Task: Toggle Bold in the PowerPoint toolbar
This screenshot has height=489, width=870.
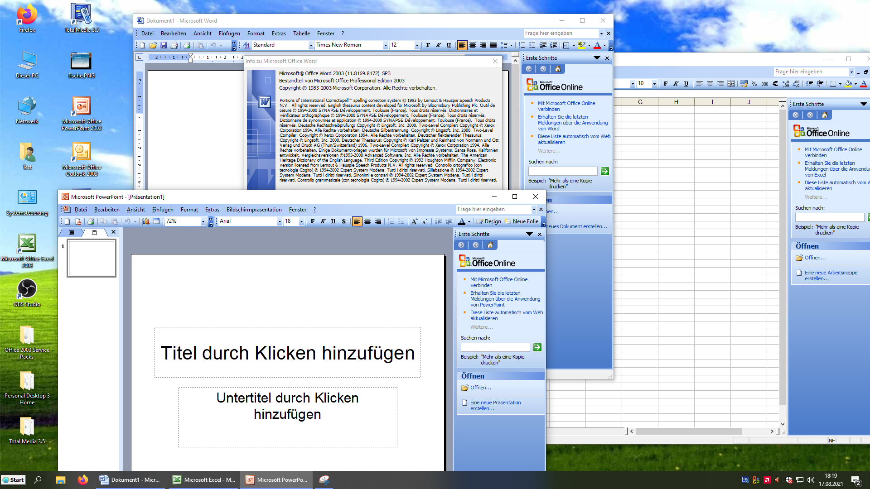Action: pos(312,221)
